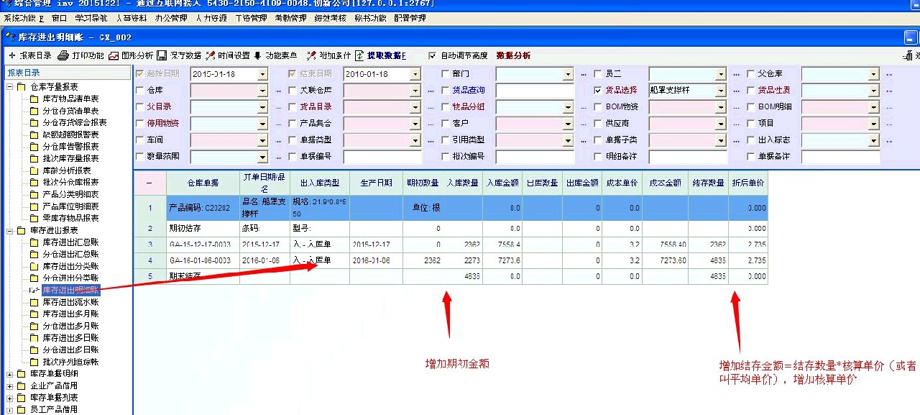Click the 数据分析 link in toolbar
Screen dimensions: 920x415
tap(513, 55)
